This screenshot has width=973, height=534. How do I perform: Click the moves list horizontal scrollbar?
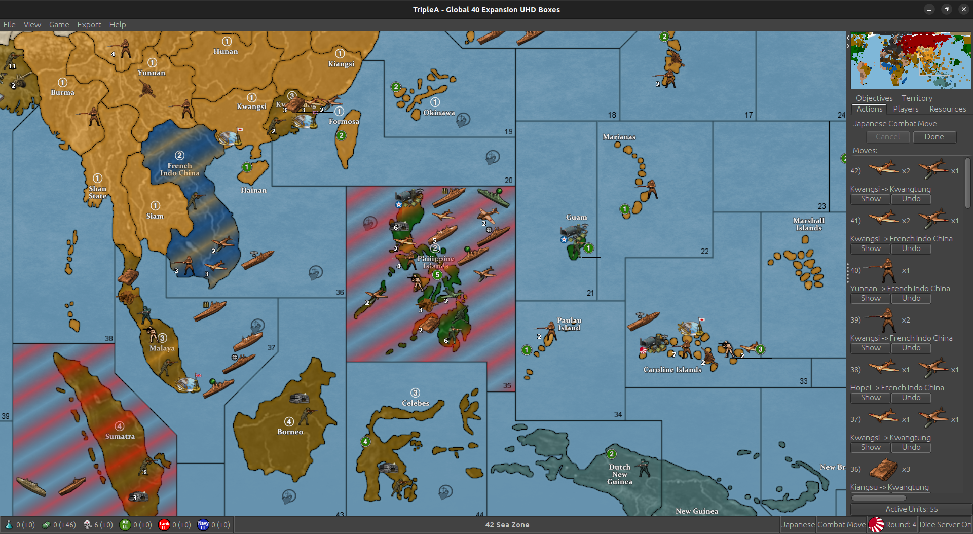878,498
